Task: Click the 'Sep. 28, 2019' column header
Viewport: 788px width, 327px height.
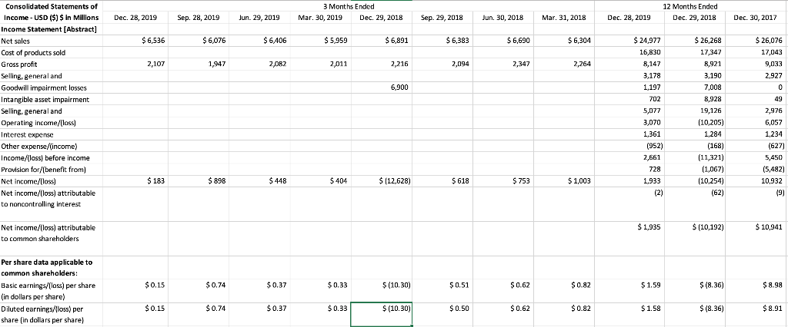Action: [199, 17]
